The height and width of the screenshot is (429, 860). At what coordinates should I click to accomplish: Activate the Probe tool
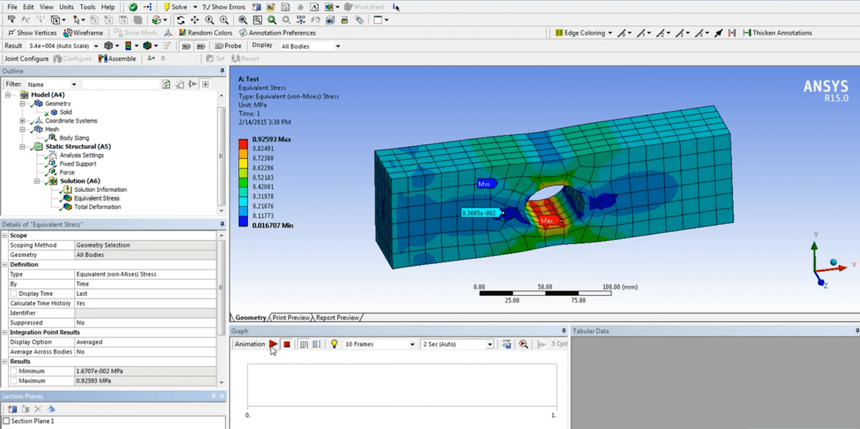[228, 46]
